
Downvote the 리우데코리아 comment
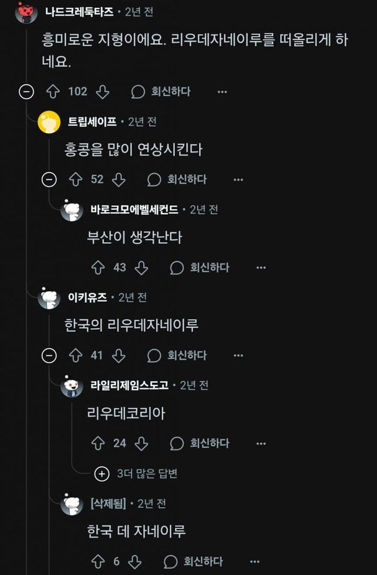pyautogui.click(x=141, y=443)
